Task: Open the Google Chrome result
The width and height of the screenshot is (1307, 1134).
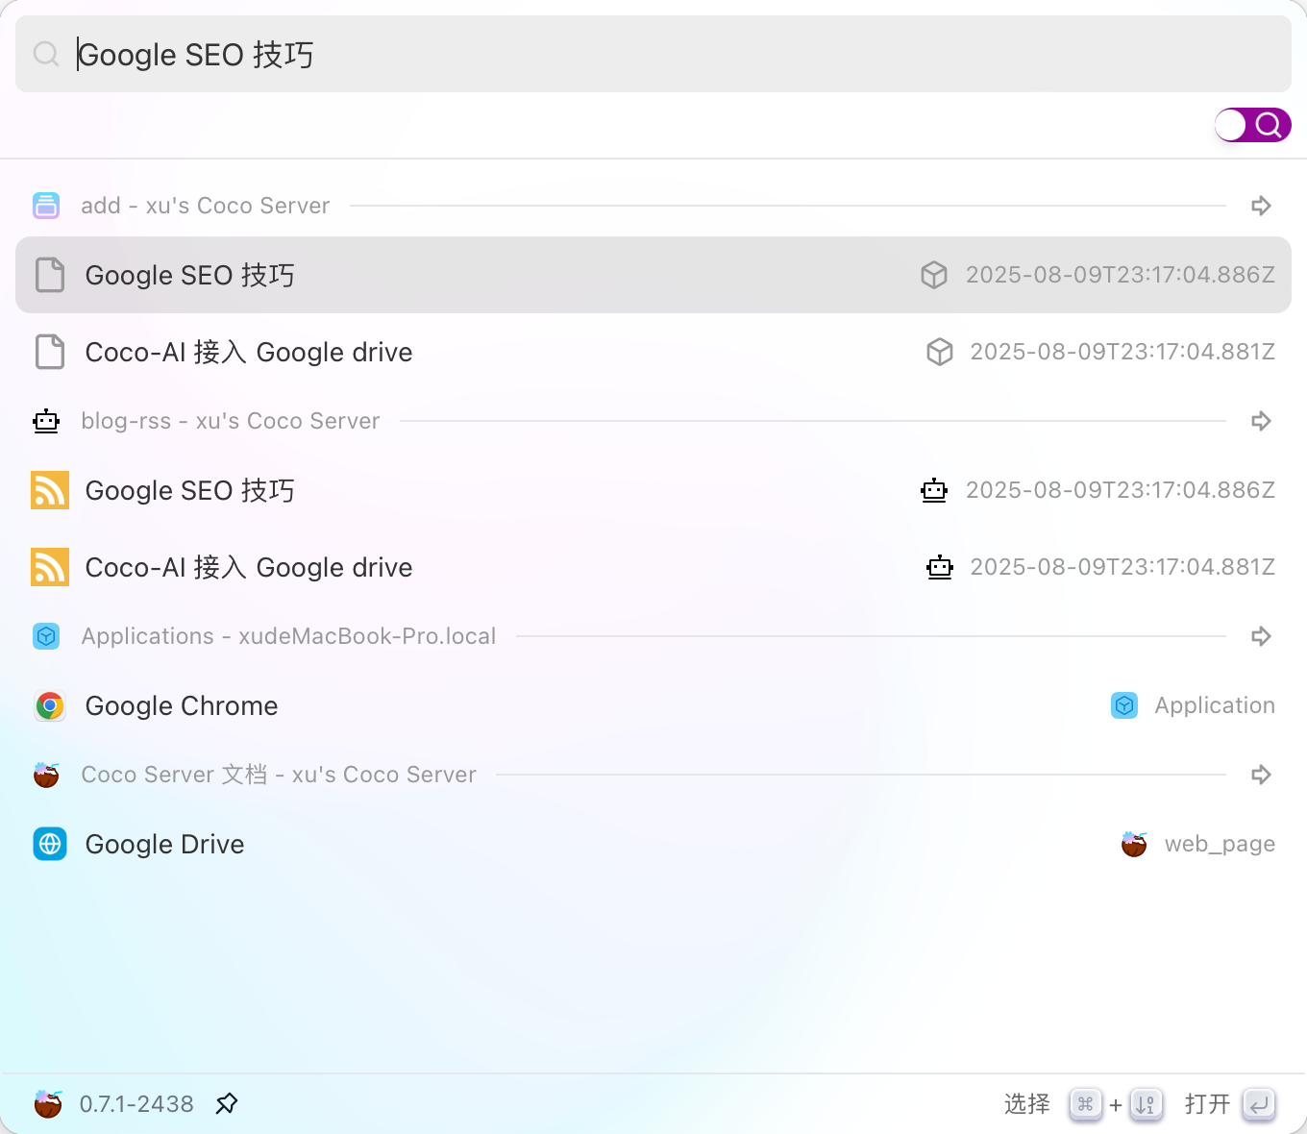Action: (653, 705)
